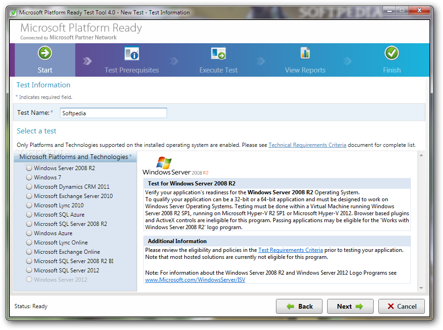Click the Execute Test step icon
The width and height of the screenshot is (443, 330).
pyautogui.click(x=218, y=53)
